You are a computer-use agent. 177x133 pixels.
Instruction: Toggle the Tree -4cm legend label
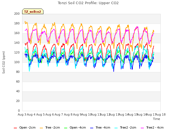coord(103,127)
